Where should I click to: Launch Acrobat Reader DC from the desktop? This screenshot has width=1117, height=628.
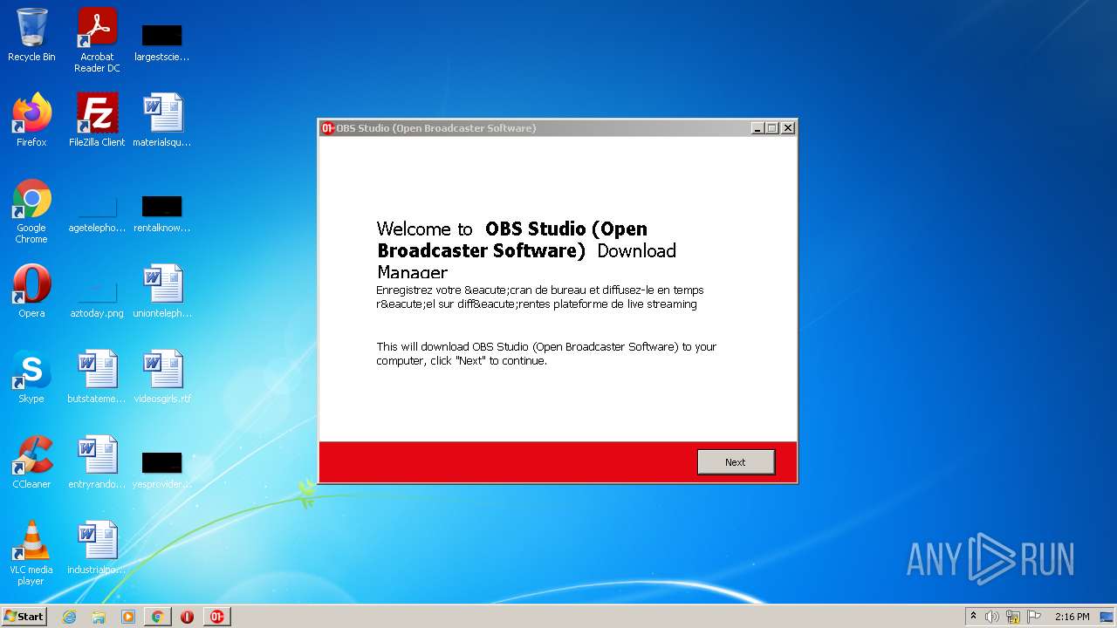(97, 40)
